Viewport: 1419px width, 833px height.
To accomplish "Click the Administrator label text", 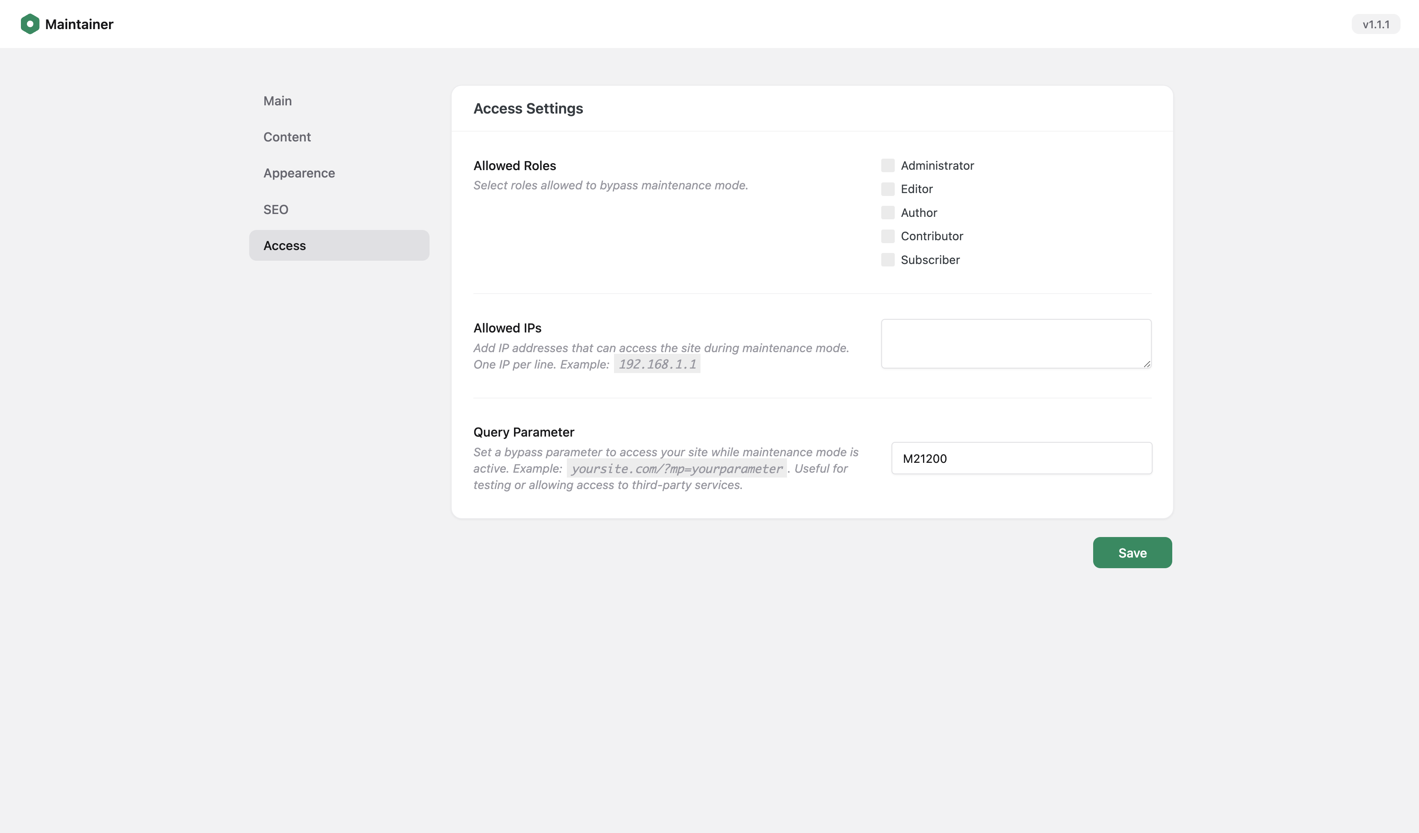I will click(937, 166).
